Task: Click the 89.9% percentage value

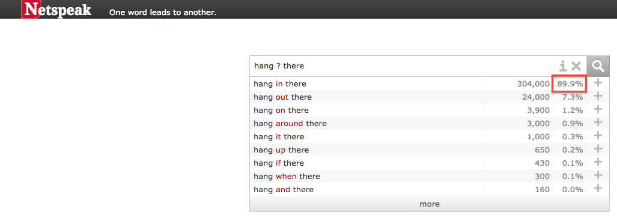Action: [x=570, y=83]
